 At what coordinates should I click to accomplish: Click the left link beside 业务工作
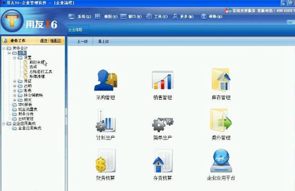[44, 41]
